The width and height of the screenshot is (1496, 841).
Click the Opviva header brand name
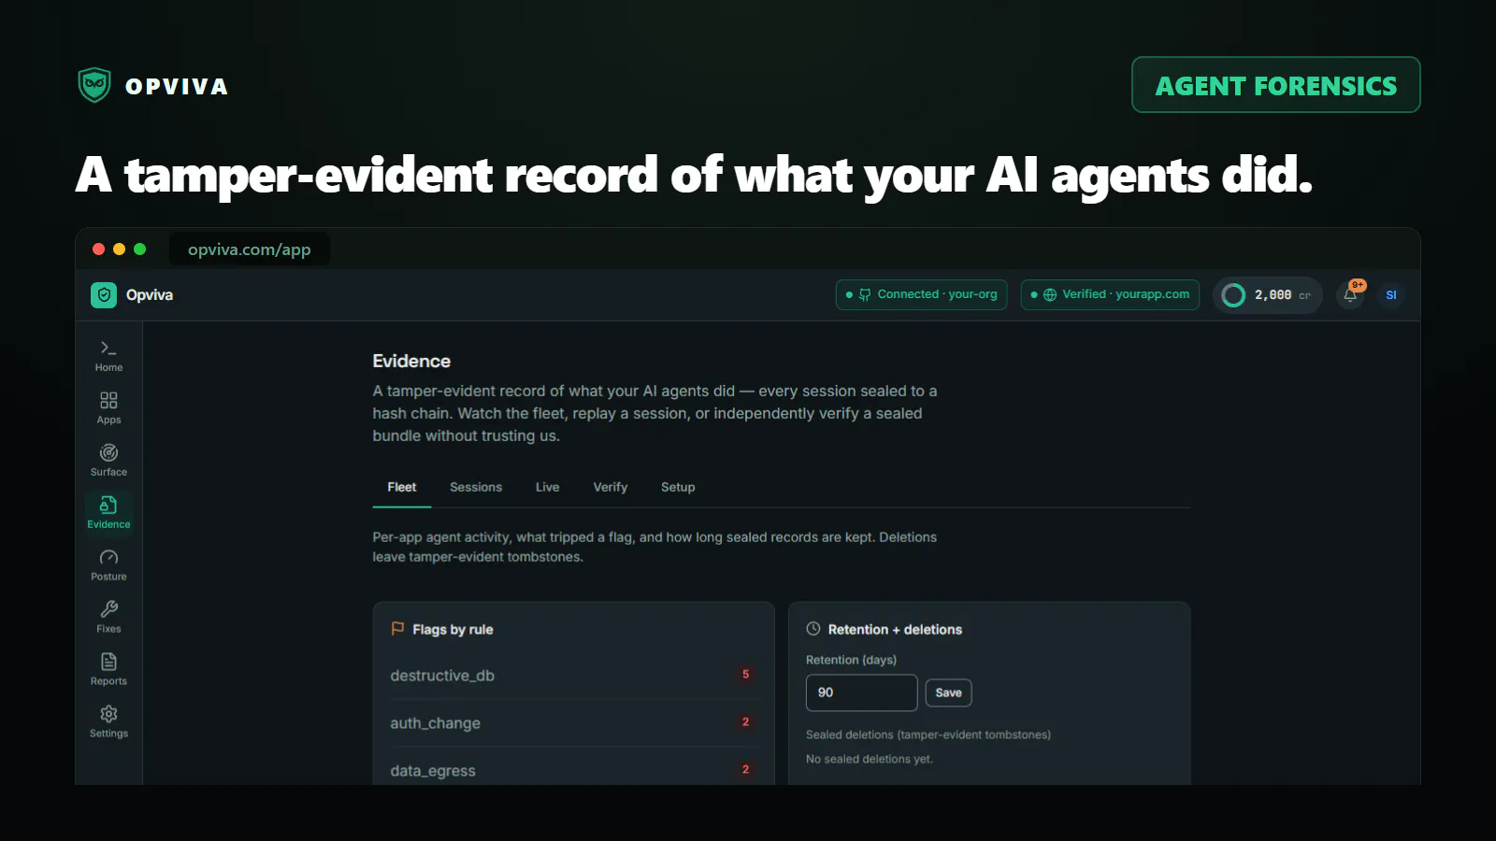click(150, 295)
